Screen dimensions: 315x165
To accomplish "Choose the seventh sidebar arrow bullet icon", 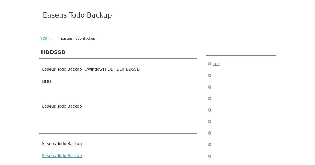I will pyautogui.click(x=210, y=133).
